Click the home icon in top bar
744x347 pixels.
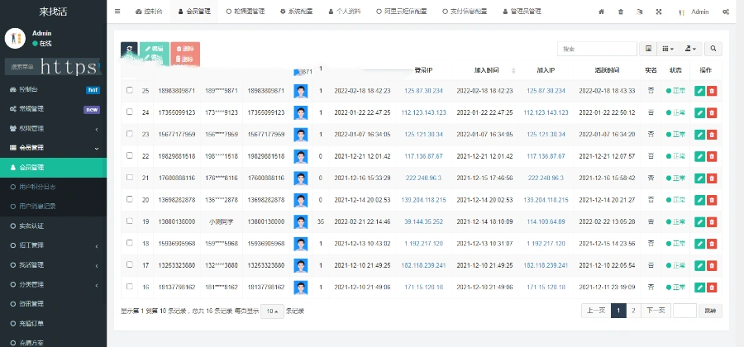click(601, 12)
